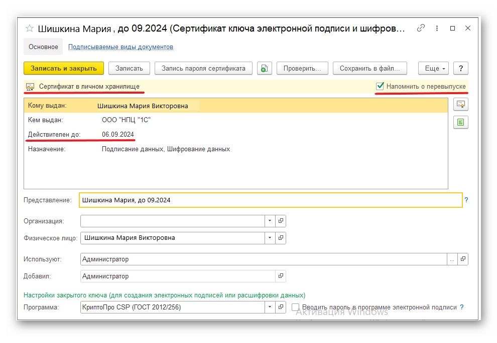
Task: Click the green add-certificate icon on the toolbar
Action: pyautogui.click(x=265, y=68)
